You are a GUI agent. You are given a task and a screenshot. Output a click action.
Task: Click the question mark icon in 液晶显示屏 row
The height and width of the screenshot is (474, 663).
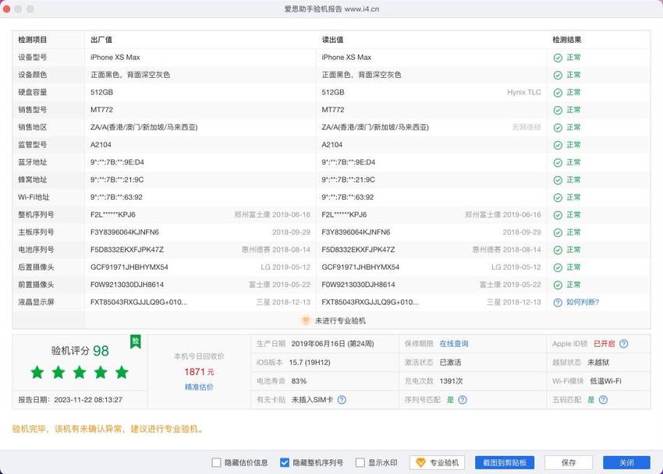[x=558, y=302]
